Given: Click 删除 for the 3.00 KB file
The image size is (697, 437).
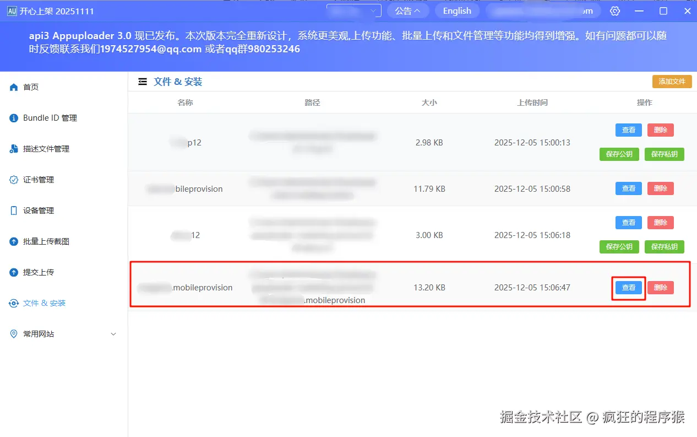Looking at the screenshot, I should 661,223.
